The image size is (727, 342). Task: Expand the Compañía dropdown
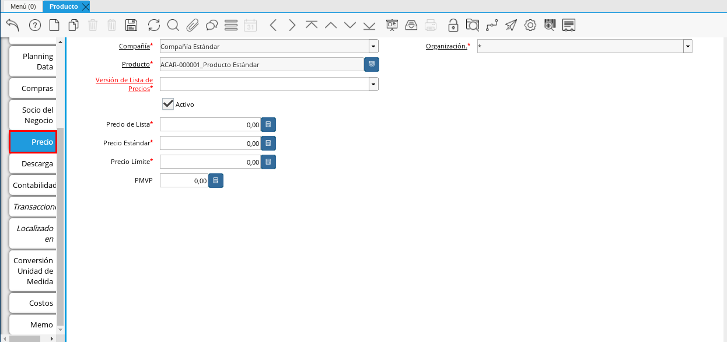tap(373, 47)
